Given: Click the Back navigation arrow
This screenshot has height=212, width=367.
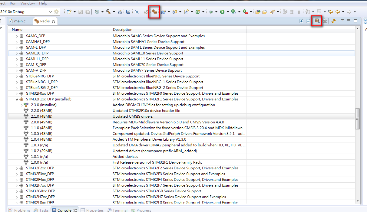Looking at the screenshot, I should 337,12.
